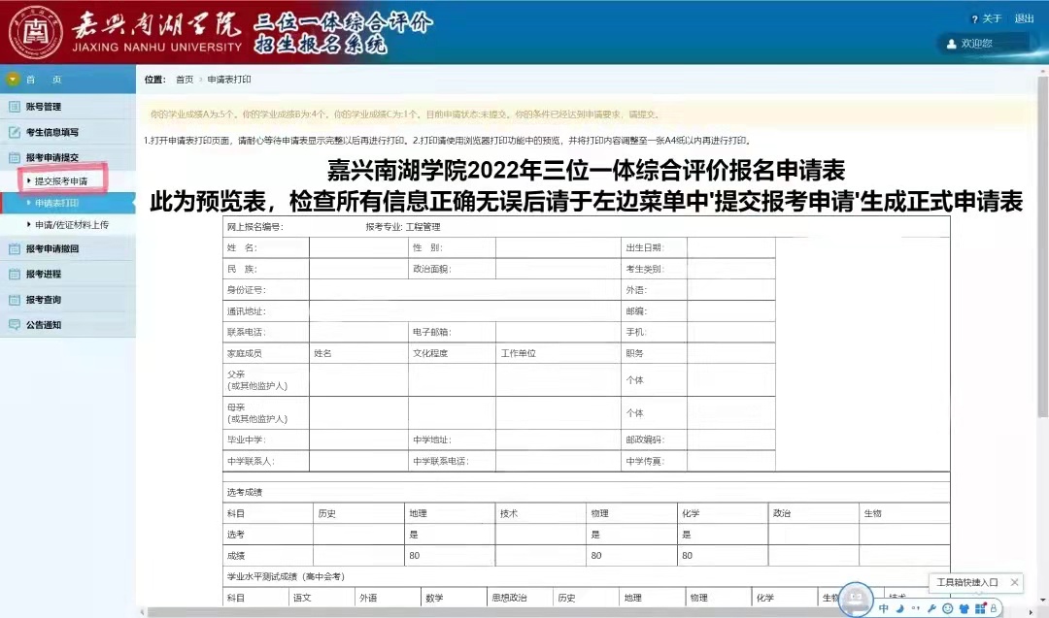Viewport: 1049px width, 618px height.
Task: Click the punctuation mode icon in IME toolbar
Action: (915, 608)
